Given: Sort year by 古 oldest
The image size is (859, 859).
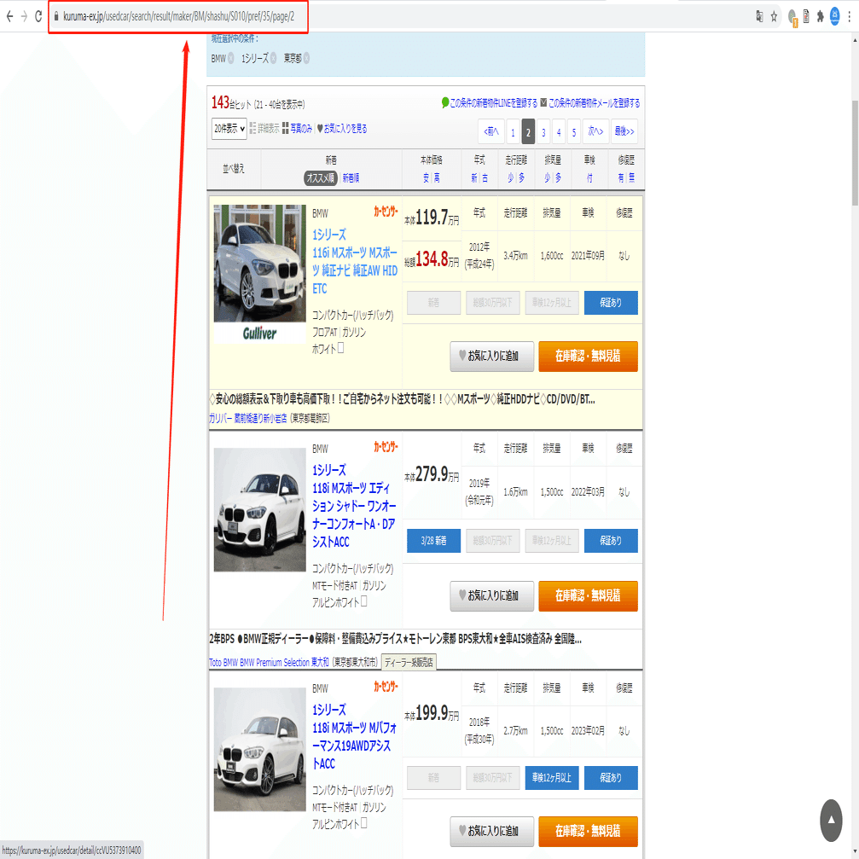Looking at the screenshot, I should click(x=485, y=178).
